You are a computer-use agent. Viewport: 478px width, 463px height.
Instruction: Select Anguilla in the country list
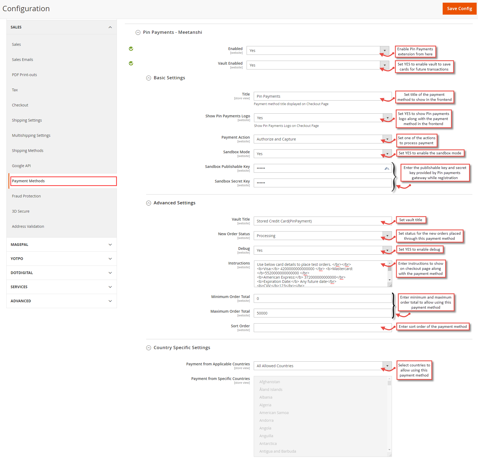tap(266, 436)
